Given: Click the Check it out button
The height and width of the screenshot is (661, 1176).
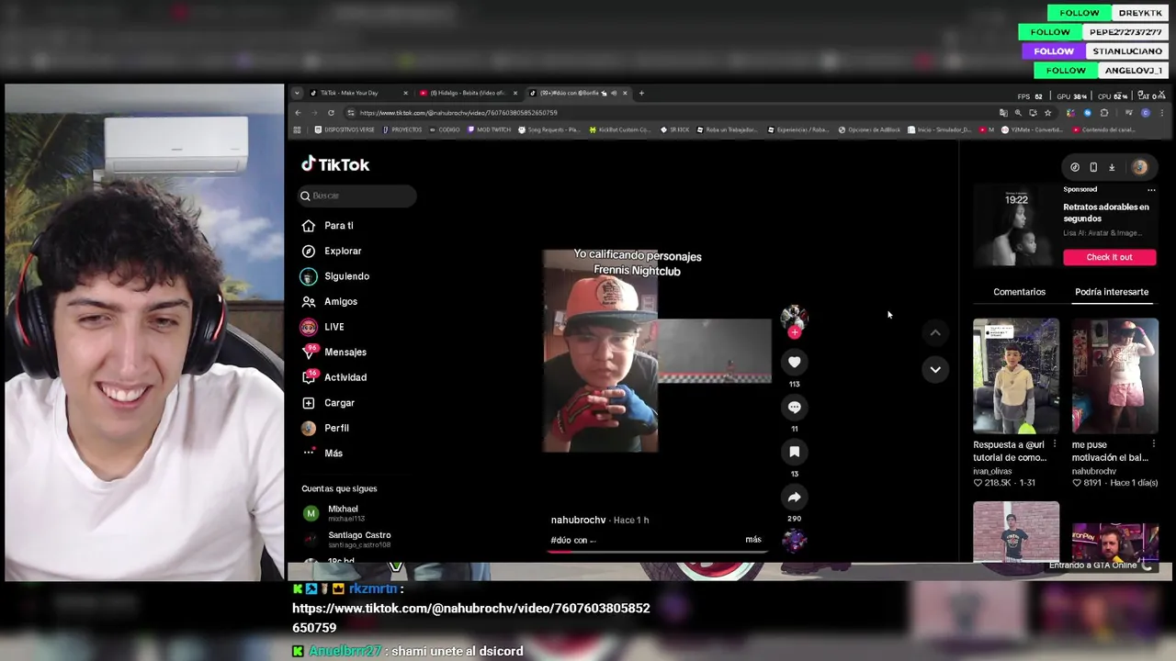Looking at the screenshot, I should [x=1109, y=257].
